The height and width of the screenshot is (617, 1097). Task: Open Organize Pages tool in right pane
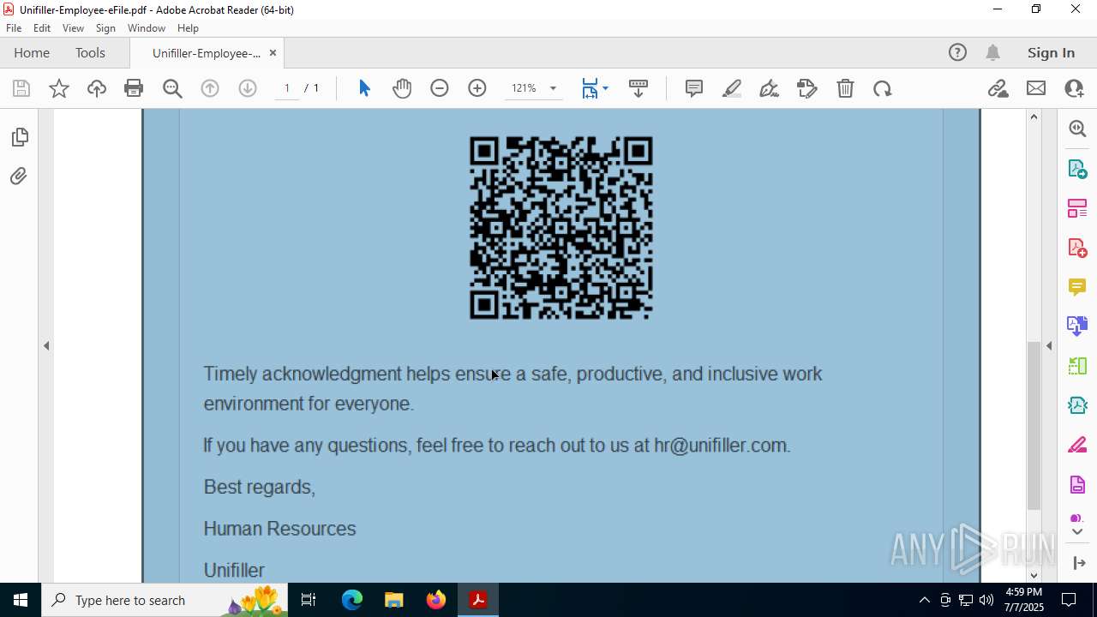point(1077,208)
